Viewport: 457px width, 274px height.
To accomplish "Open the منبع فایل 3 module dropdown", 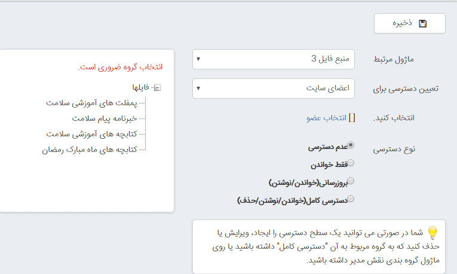I will tap(274, 59).
